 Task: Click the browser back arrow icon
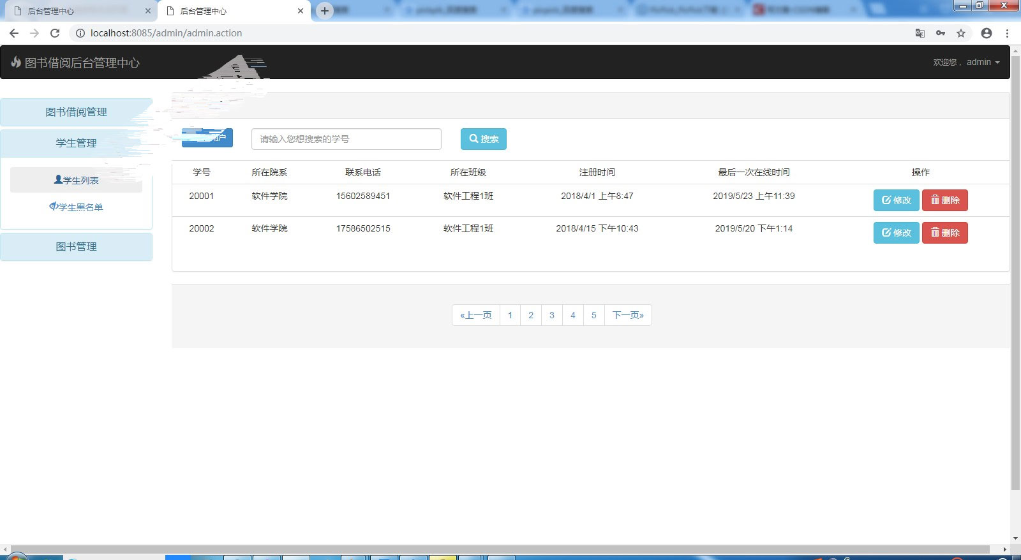[14, 33]
